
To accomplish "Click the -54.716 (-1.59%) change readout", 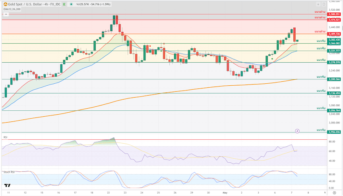I will pyautogui.click(x=100, y=4).
